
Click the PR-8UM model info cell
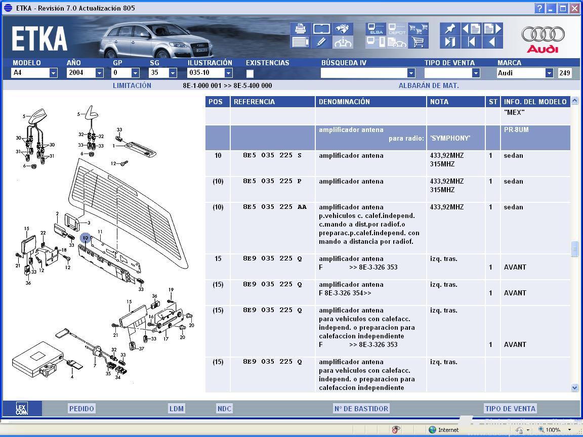[x=535, y=138]
